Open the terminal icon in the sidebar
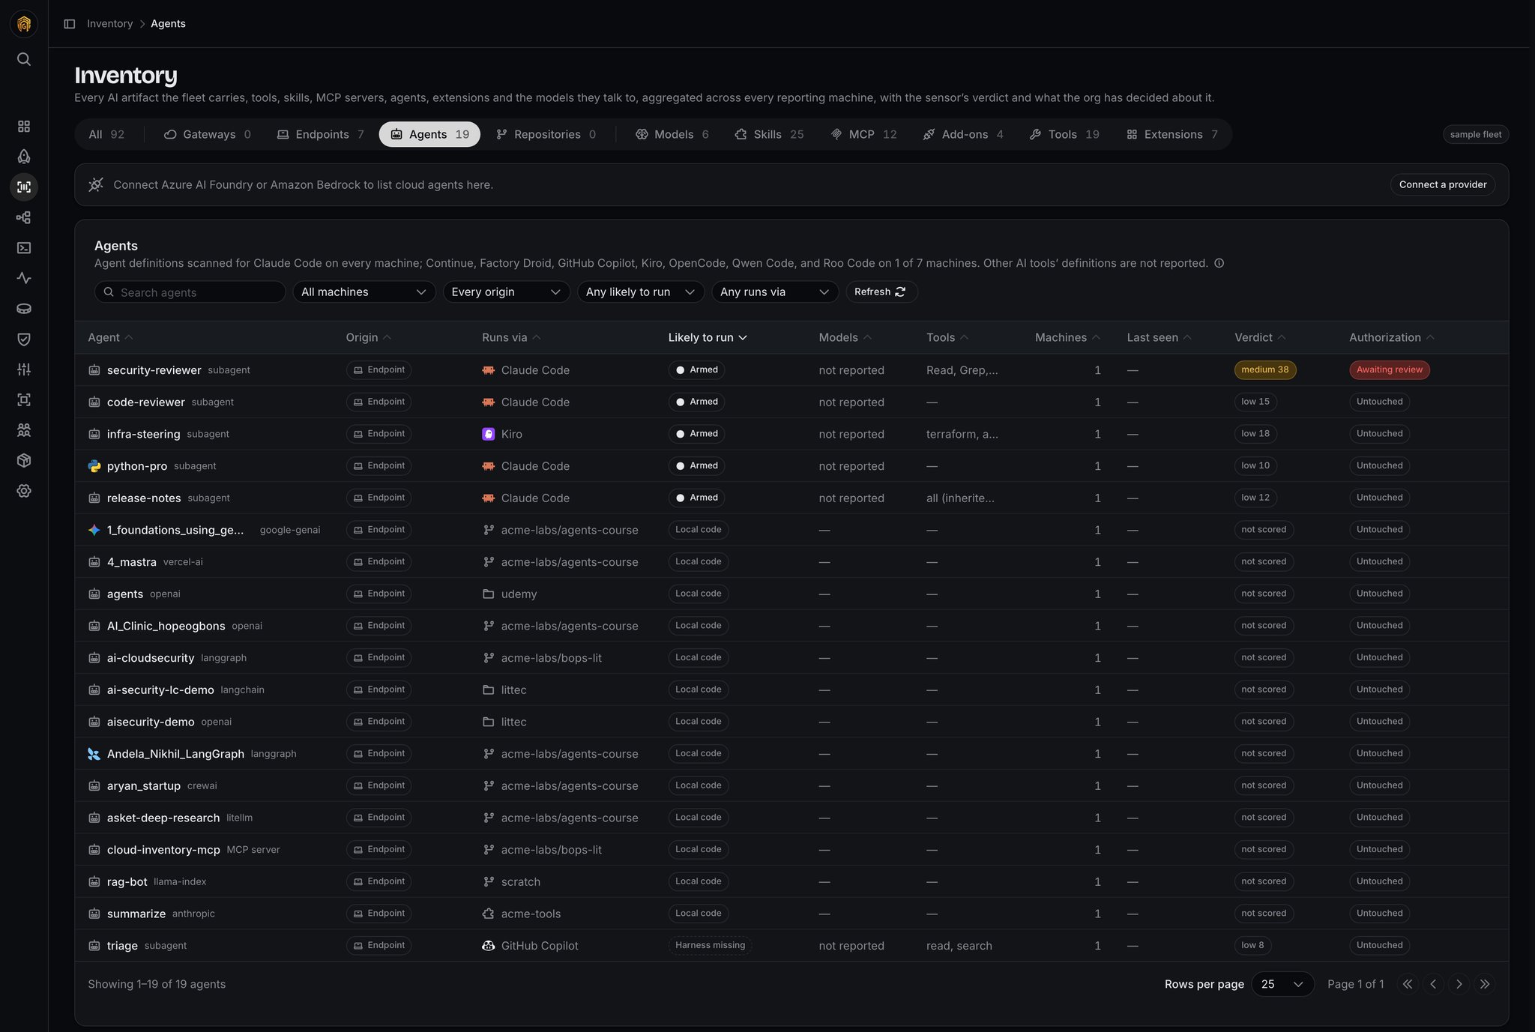Viewport: 1535px width, 1032px height. tap(24, 248)
